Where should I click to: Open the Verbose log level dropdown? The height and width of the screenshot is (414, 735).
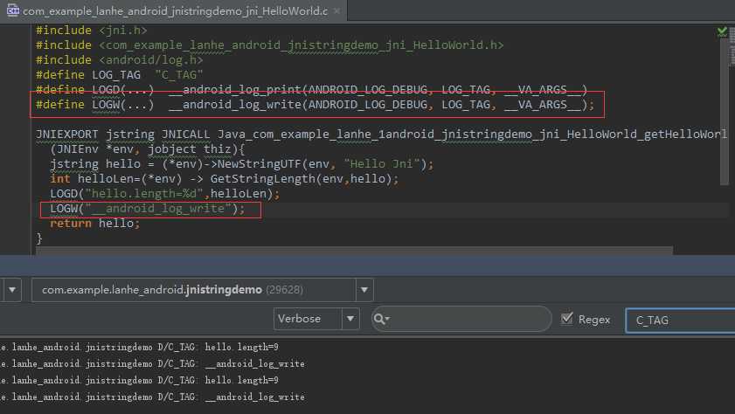[x=316, y=319]
